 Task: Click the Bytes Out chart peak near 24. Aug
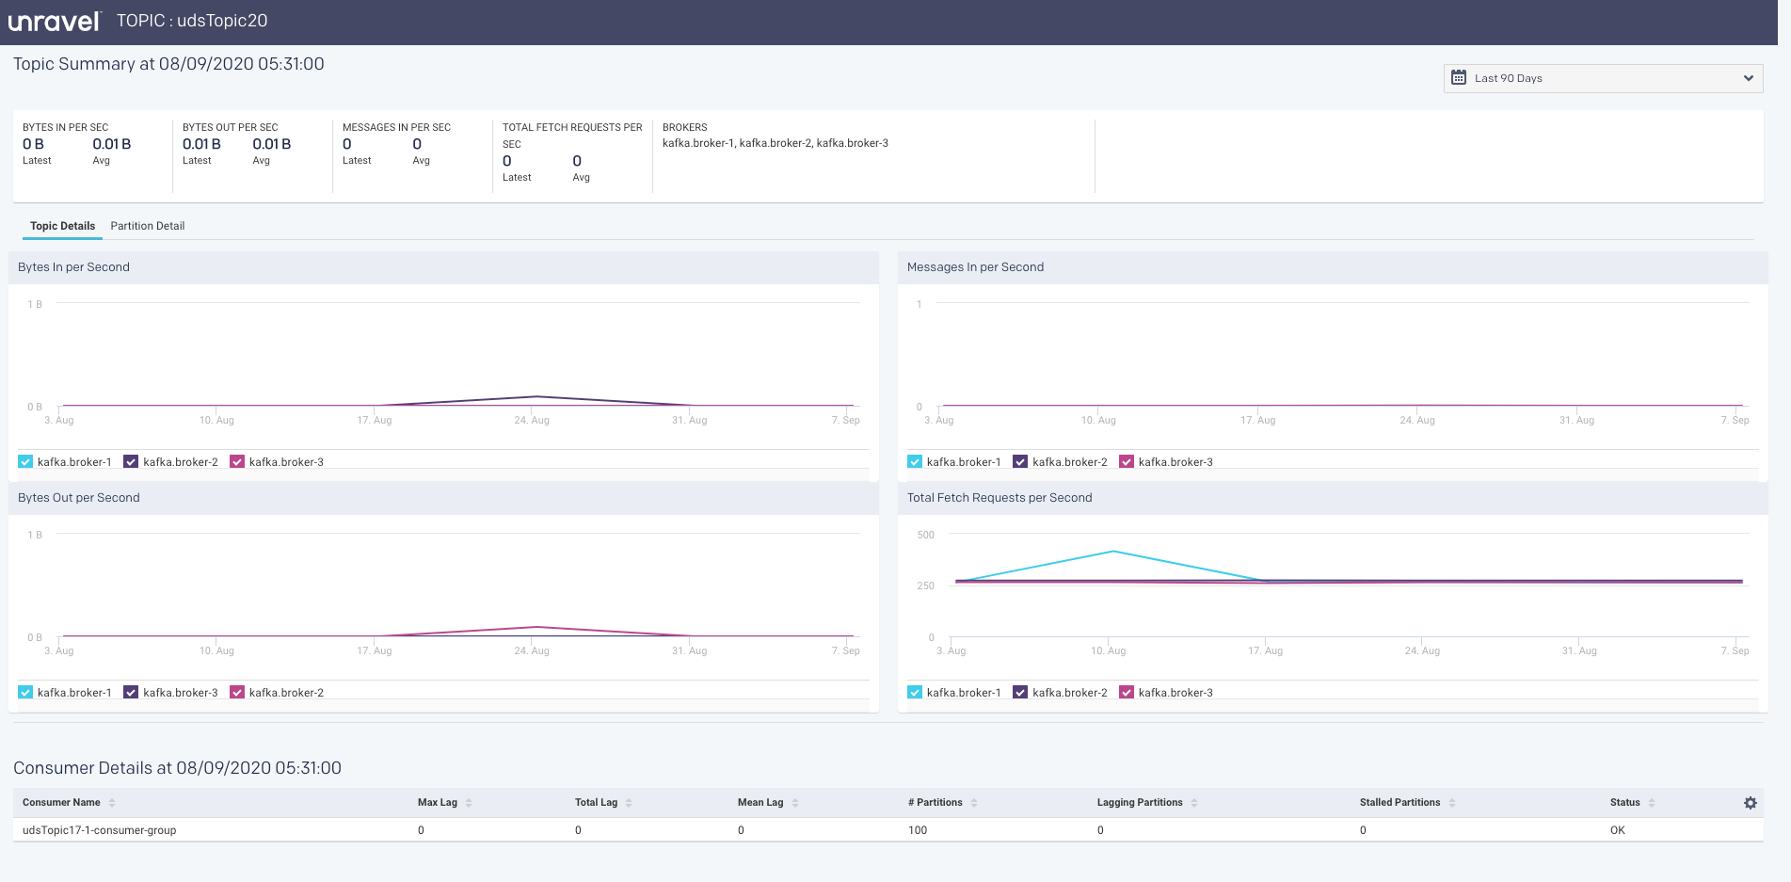[536, 627]
